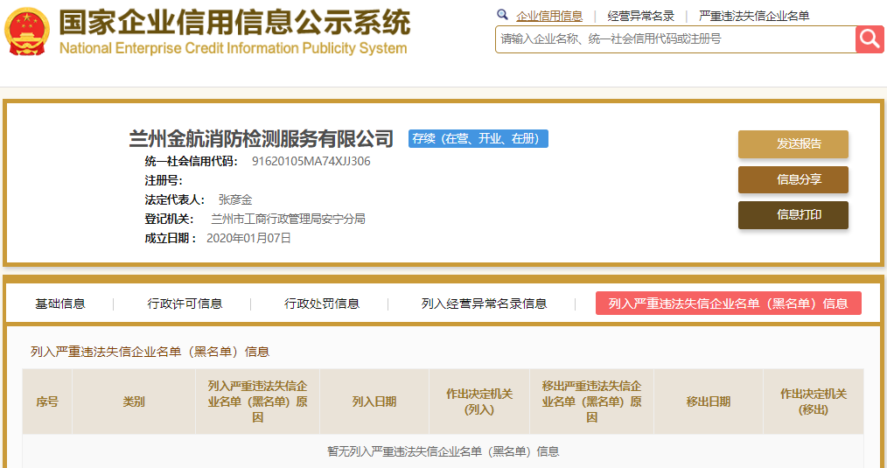The width and height of the screenshot is (887, 468).
Task: Click the 注册号 label
Action: tap(164, 180)
